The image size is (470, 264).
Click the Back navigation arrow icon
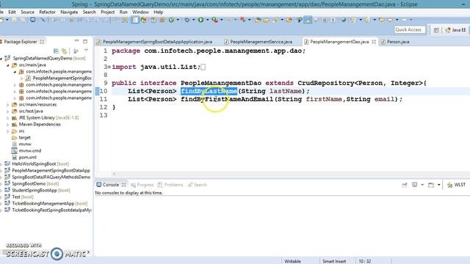[391, 20]
